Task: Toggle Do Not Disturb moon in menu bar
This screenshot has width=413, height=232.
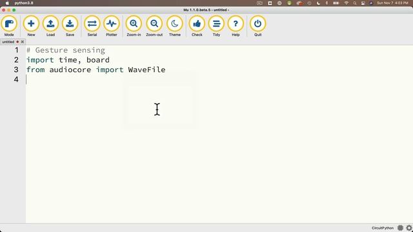Action: click(318, 3)
